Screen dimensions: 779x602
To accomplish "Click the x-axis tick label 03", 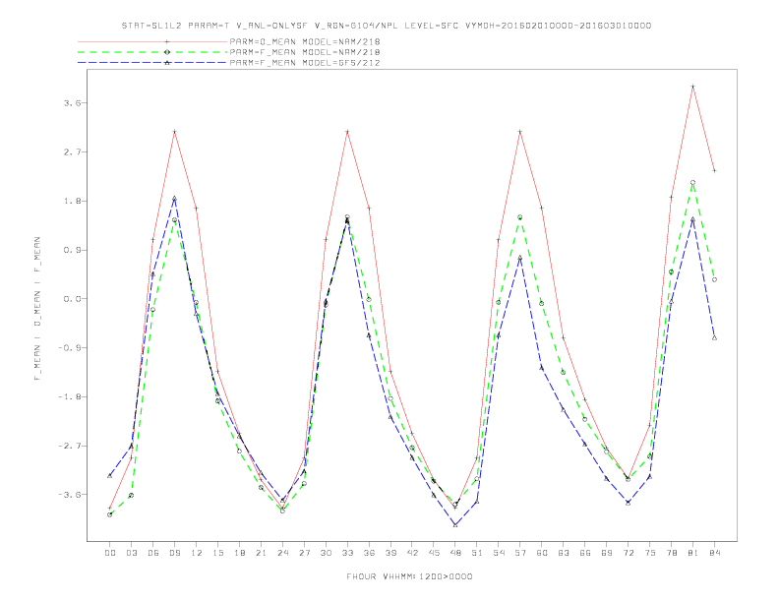I will coord(131,553).
